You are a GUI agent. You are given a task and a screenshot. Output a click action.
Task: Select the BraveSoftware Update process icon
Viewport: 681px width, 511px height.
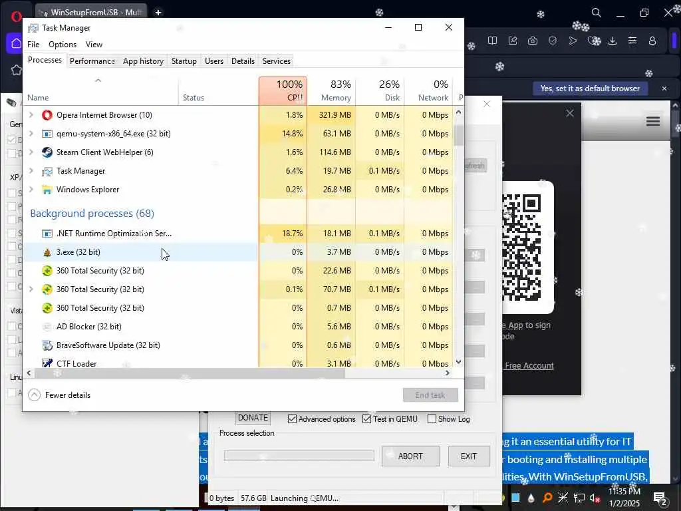[47, 345]
